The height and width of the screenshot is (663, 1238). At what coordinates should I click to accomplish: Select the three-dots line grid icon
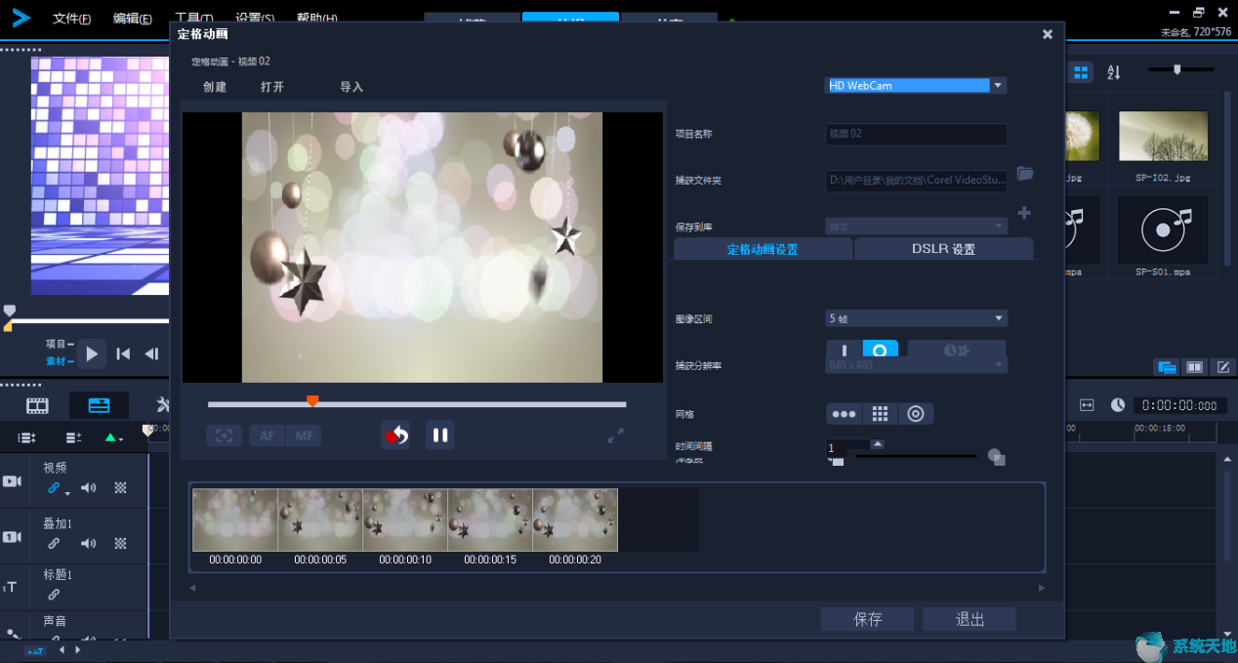[845, 414]
